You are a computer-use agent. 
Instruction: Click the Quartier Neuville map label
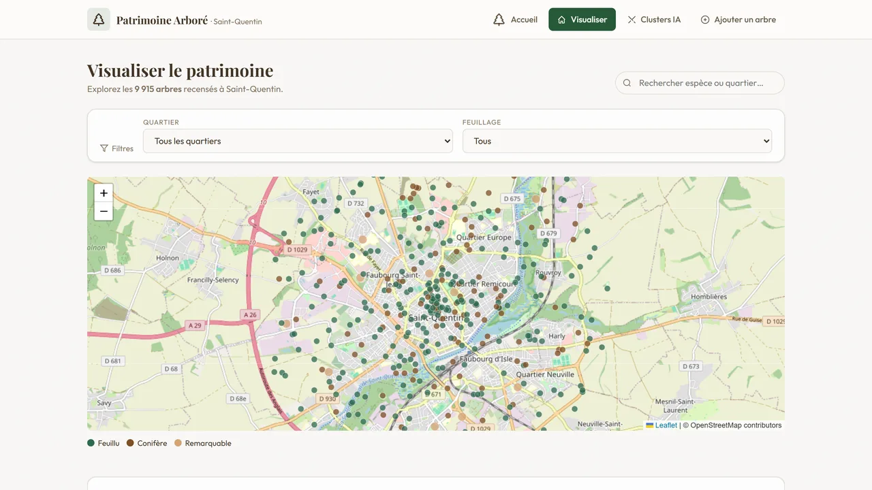coord(545,374)
